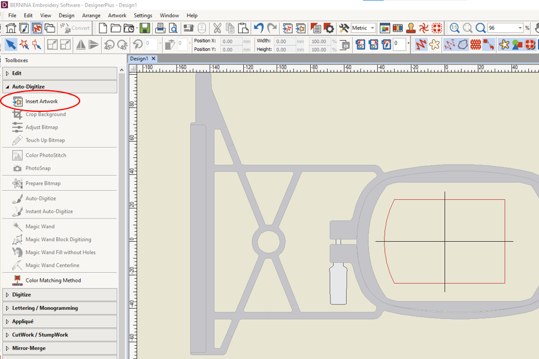Screen dimensions: 539x359
Task: Switch to the Design1 tab
Action: click(139, 59)
